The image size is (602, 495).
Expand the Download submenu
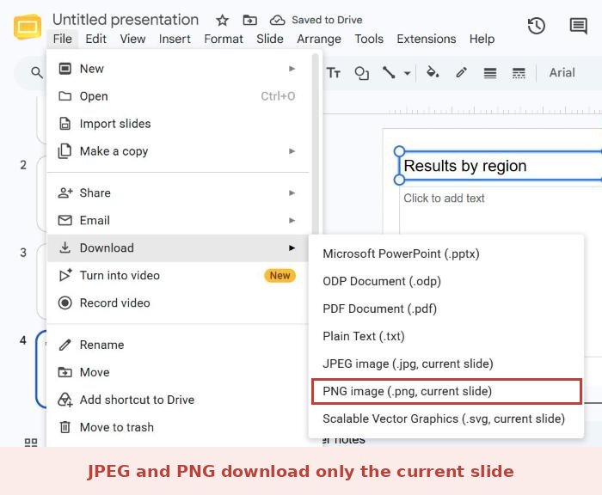point(178,247)
